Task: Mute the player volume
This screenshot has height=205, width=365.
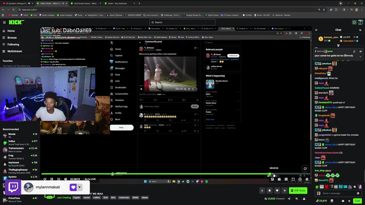Action: tap(66, 179)
